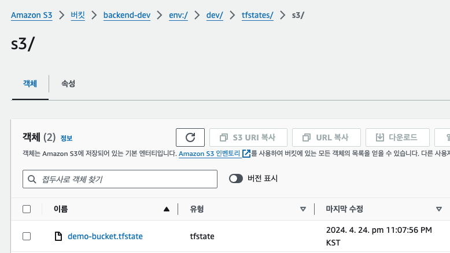Toggle the 버전 표시 switch
Image resolution: width=450 pixels, height=253 pixels.
(236, 179)
